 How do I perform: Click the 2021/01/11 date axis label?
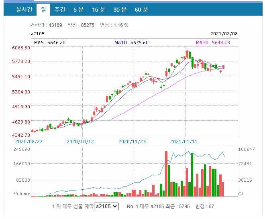tap(184, 142)
